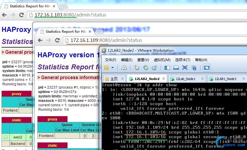Click the Queue column header in 172.16.1.109 page

(x=67, y=125)
